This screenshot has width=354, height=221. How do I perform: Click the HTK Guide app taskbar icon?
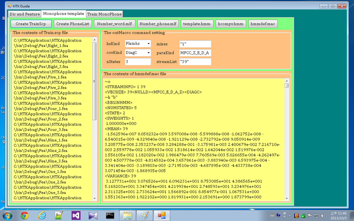pyautogui.click(x=162, y=215)
